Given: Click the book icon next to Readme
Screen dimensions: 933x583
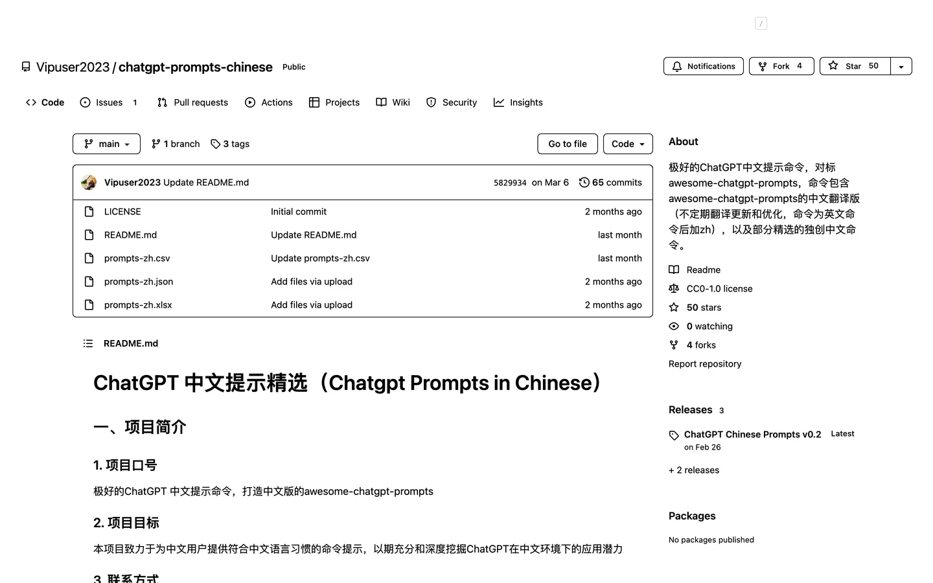Looking at the screenshot, I should tap(674, 269).
